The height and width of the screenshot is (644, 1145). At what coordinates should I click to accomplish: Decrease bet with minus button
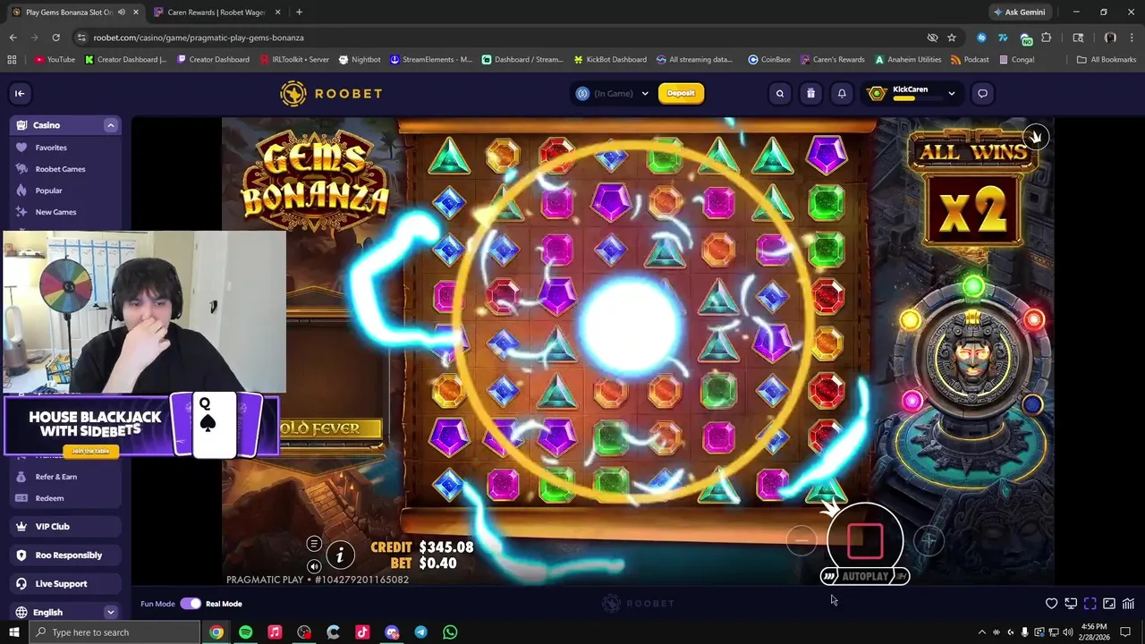tap(801, 539)
